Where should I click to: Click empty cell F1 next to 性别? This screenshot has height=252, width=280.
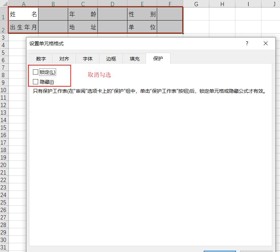coord(170,14)
